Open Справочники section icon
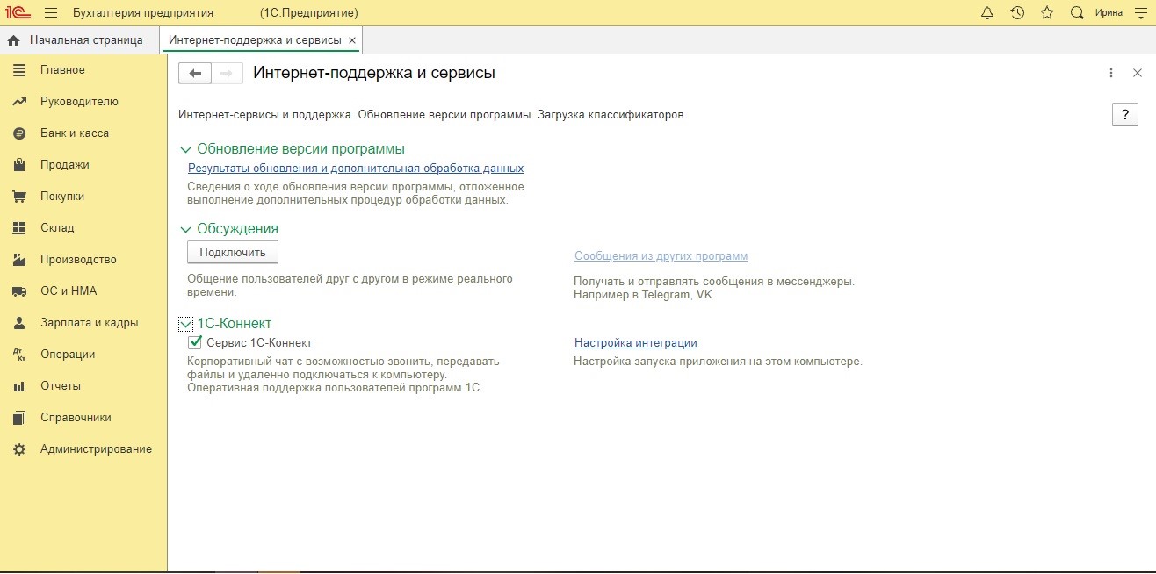 coord(19,418)
